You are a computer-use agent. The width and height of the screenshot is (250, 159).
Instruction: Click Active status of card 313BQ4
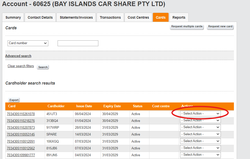pos(136,121)
